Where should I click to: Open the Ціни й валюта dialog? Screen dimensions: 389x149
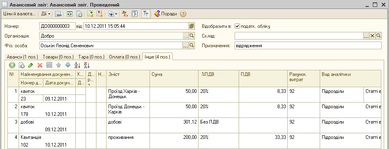(x=19, y=14)
